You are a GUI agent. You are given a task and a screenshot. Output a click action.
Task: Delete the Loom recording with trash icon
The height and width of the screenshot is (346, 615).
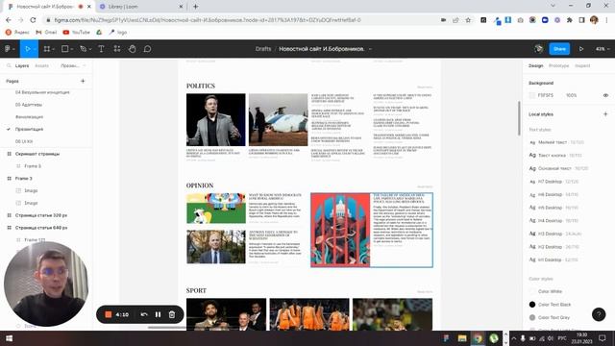point(172,314)
